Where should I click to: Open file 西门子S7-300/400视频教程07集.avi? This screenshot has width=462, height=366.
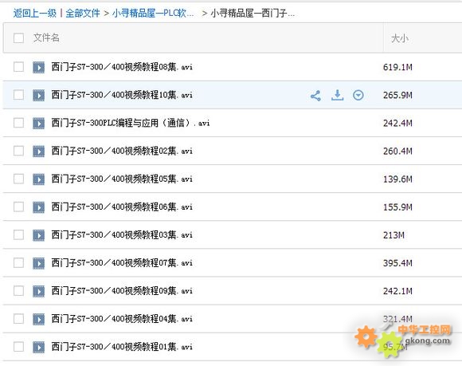pyautogui.click(x=122, y=263)
